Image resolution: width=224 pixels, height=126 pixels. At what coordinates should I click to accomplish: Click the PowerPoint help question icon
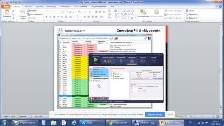tap(220, 7)
